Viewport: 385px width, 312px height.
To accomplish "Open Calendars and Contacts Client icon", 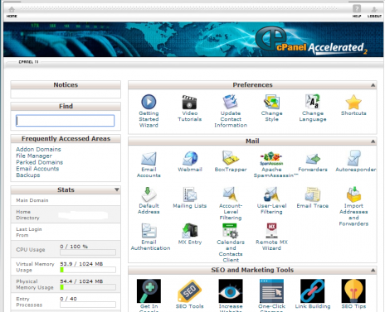I will pos(231,231).
